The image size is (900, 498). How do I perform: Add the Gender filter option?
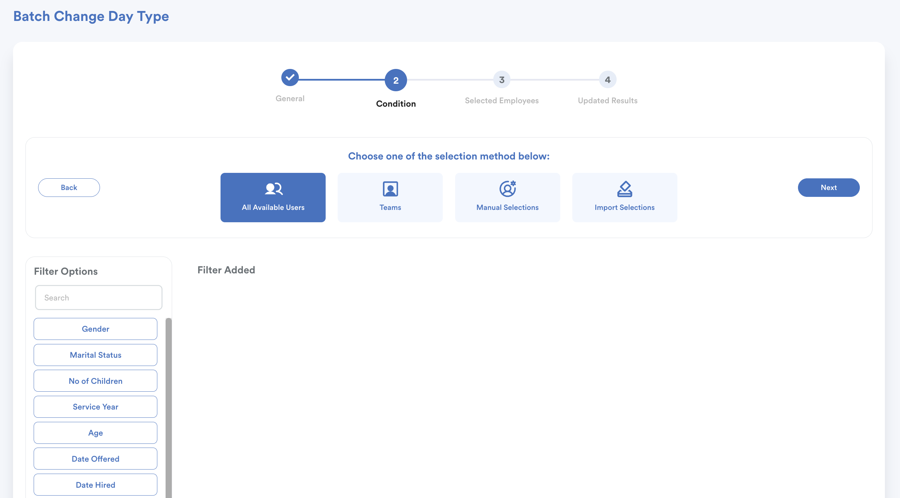click(x=95, y=329)
